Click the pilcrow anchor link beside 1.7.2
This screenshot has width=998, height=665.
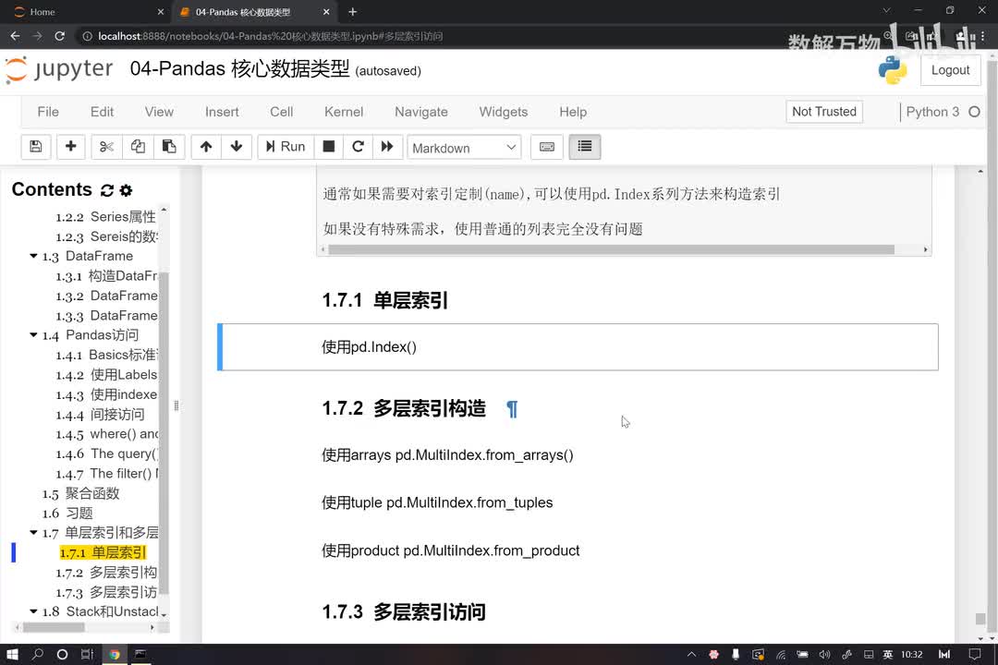[512, 408]
